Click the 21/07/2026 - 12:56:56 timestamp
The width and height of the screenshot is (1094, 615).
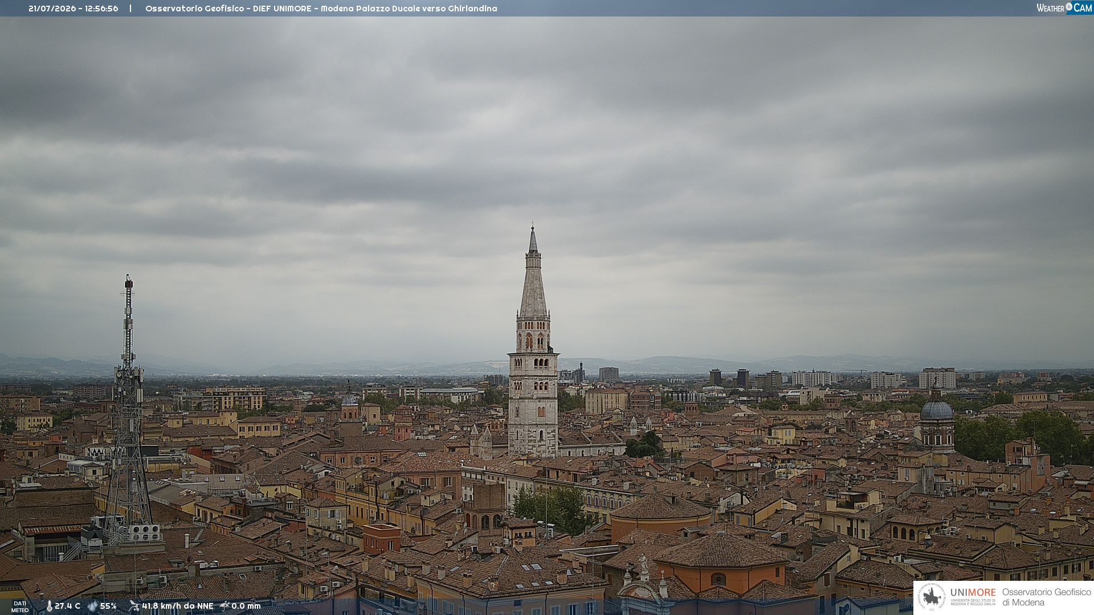click(74, 9)
